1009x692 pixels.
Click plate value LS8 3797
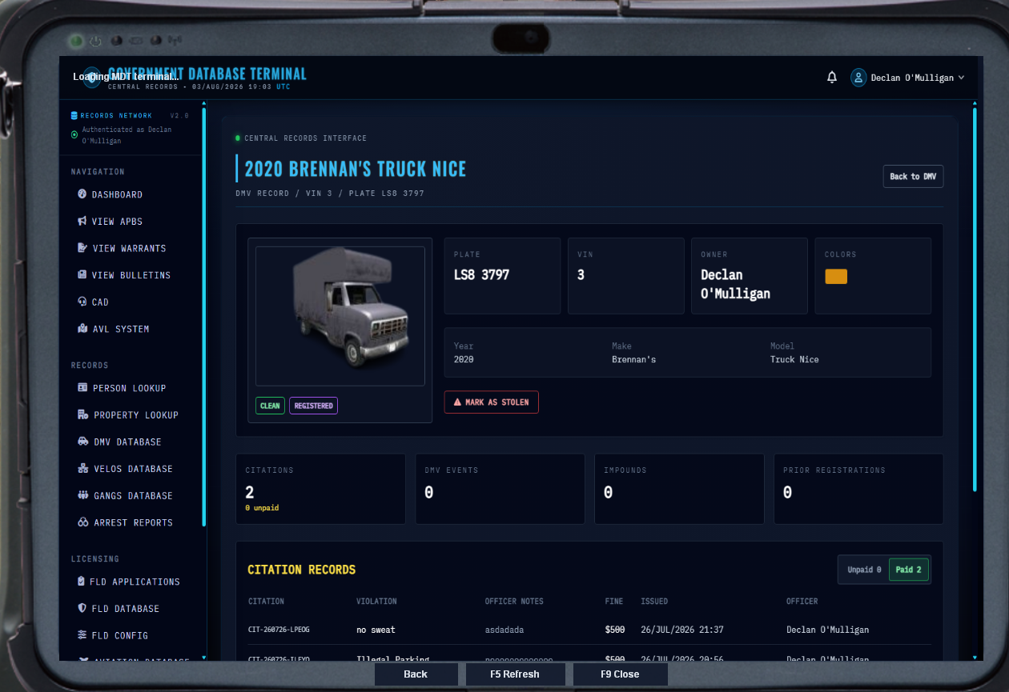(481, 275)
